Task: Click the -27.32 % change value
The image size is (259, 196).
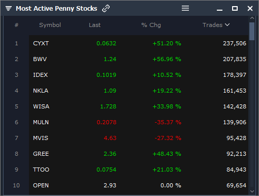Action: coord(168,138)
